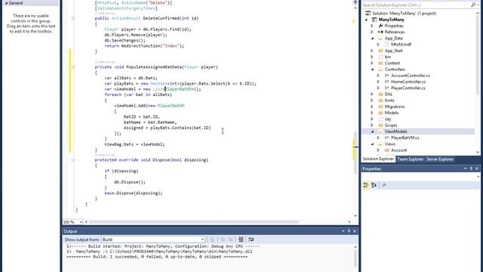The height and width of the screenshot is (272, 483).
Task: Pin the Output panel
Action: click(x=349, y=231)
